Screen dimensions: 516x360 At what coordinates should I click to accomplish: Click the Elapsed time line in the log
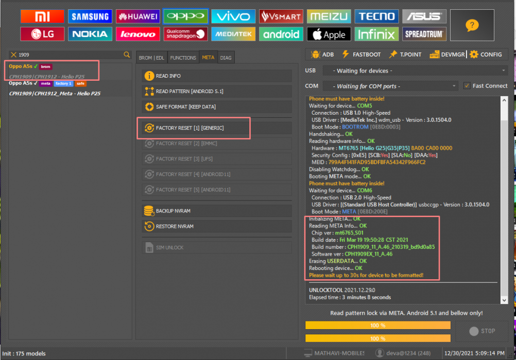(x=350, y=297)
